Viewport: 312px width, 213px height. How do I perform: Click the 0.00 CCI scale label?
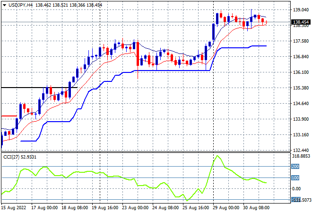tap(296, 189)
